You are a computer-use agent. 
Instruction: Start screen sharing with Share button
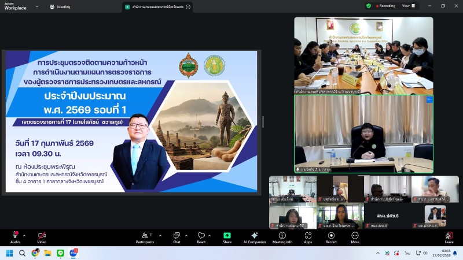[x=227, y=236]
